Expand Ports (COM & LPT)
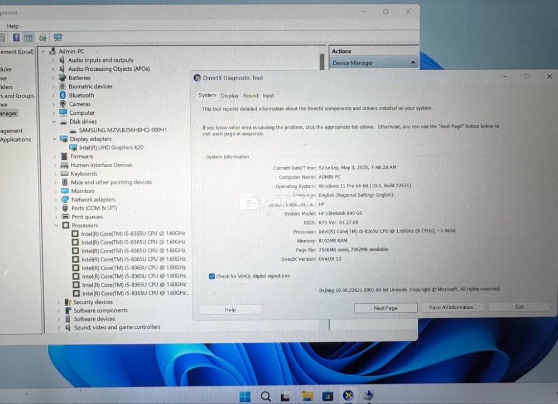 tap(56, 208)
